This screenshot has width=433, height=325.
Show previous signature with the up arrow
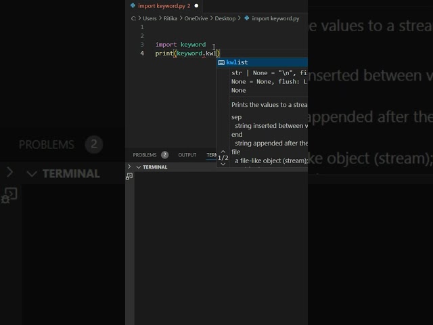coord(223,152)
